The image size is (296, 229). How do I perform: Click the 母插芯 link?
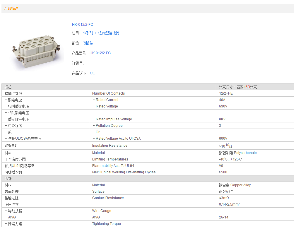(x=88, y=43)
